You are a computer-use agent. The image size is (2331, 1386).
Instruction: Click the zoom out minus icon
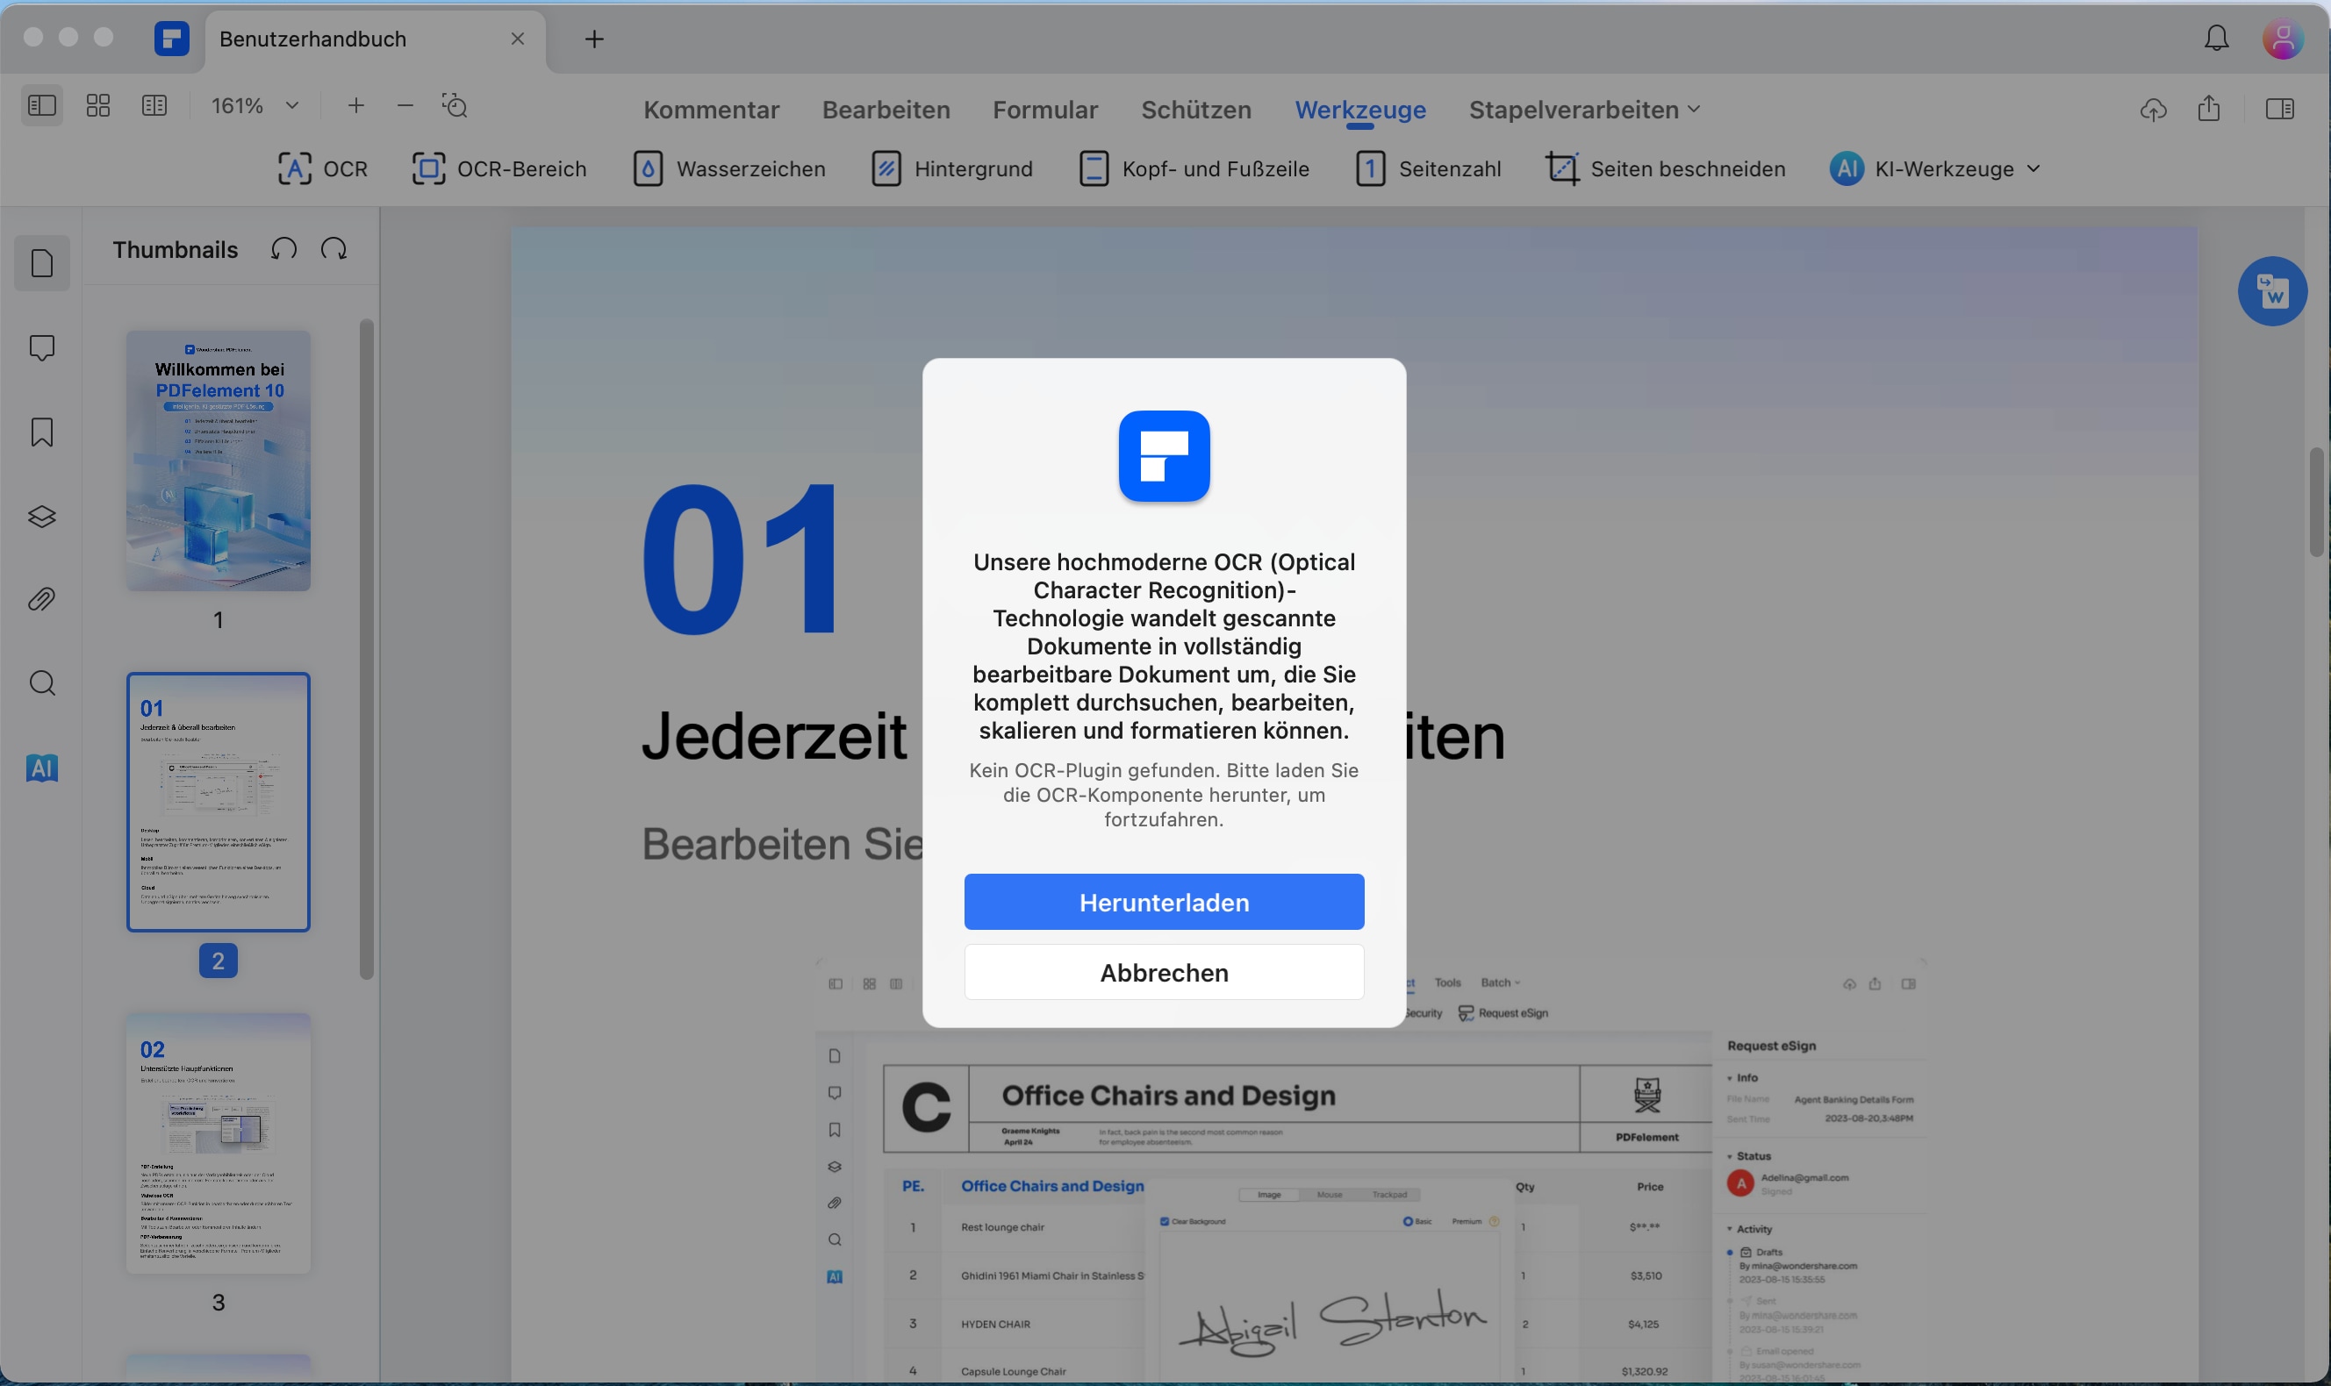pyautogui.click(x=405, y=105)
